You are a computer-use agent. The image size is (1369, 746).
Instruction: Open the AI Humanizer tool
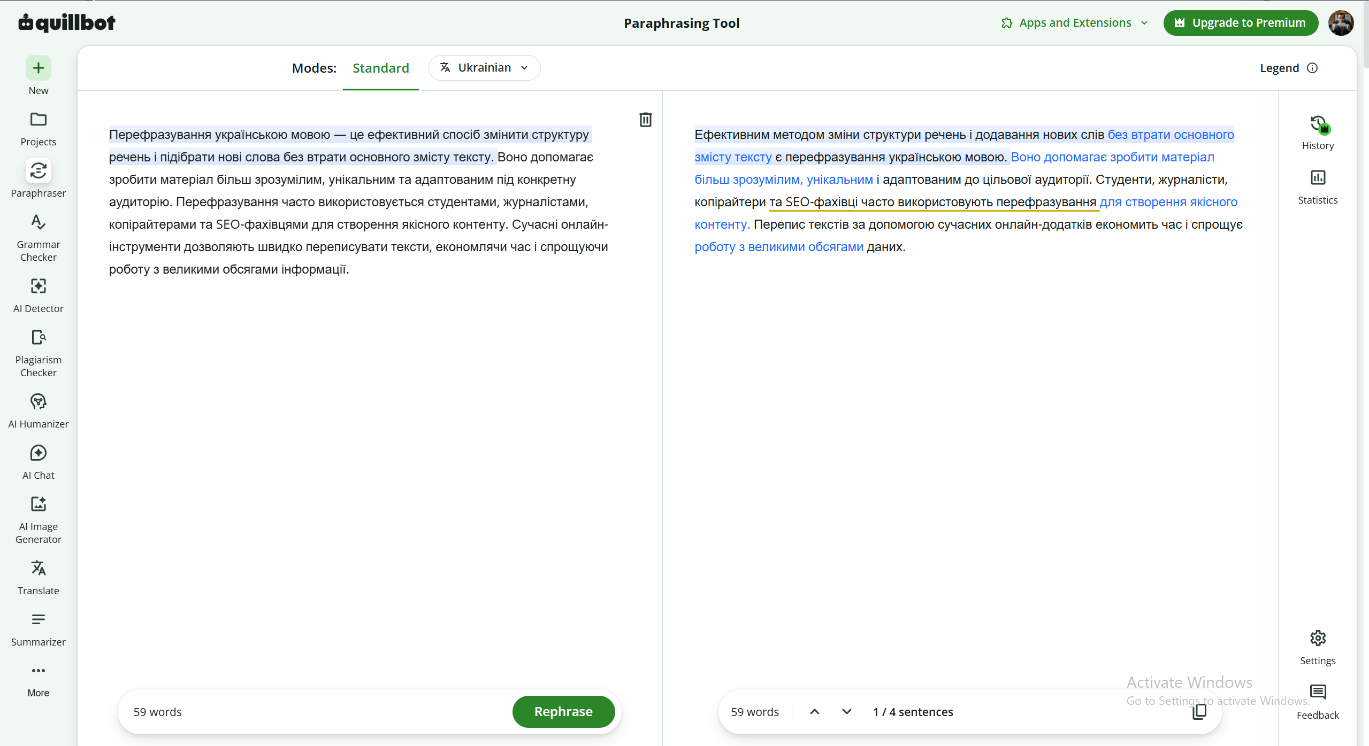pyautogui.click(x=39, y=411)
